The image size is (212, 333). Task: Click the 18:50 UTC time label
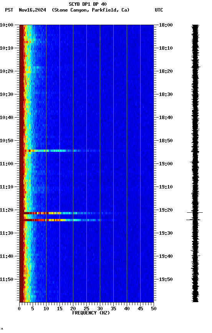point(166,141)
